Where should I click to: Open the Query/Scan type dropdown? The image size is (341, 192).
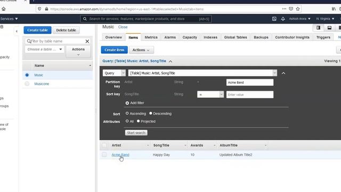[114, 73]
